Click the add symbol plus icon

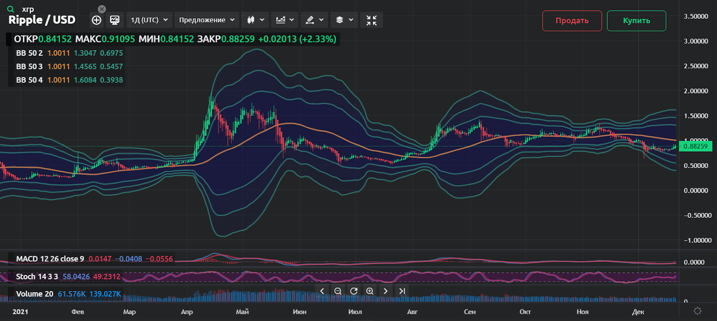pos(96,20)
